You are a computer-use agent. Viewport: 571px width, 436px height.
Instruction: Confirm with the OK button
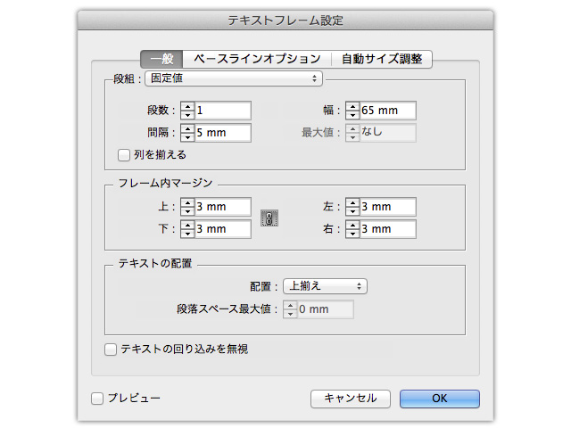coord(439,399)
